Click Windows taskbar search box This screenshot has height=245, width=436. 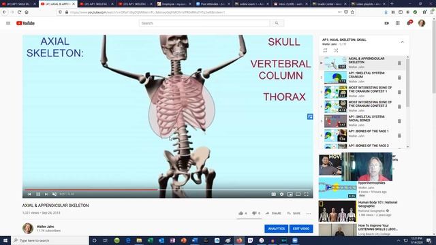(50, 240)
